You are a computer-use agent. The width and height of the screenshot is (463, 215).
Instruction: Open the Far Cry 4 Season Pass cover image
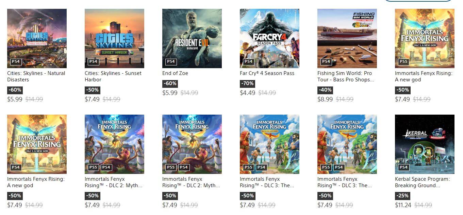269,38
